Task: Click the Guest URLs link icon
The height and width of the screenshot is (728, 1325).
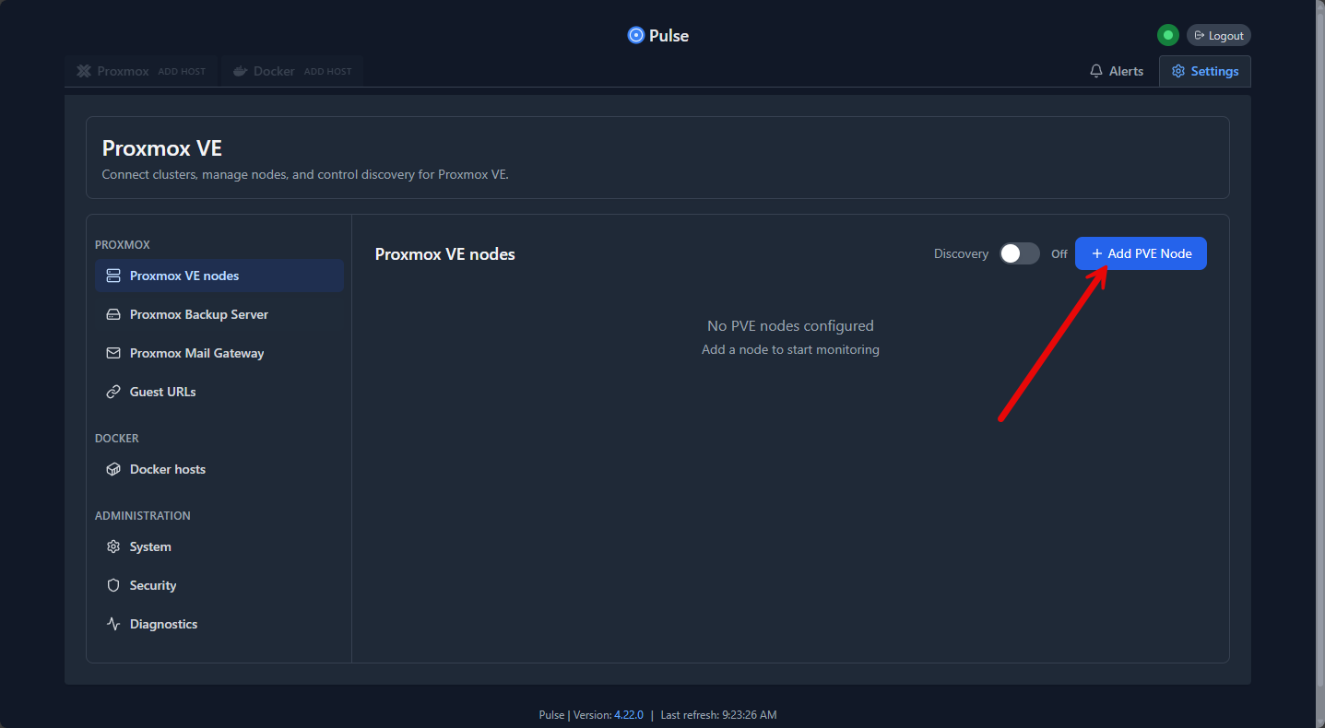Action: click(x=113, y=392)
